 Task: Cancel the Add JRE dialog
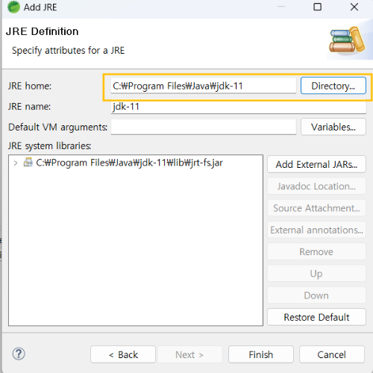[332, 354]
